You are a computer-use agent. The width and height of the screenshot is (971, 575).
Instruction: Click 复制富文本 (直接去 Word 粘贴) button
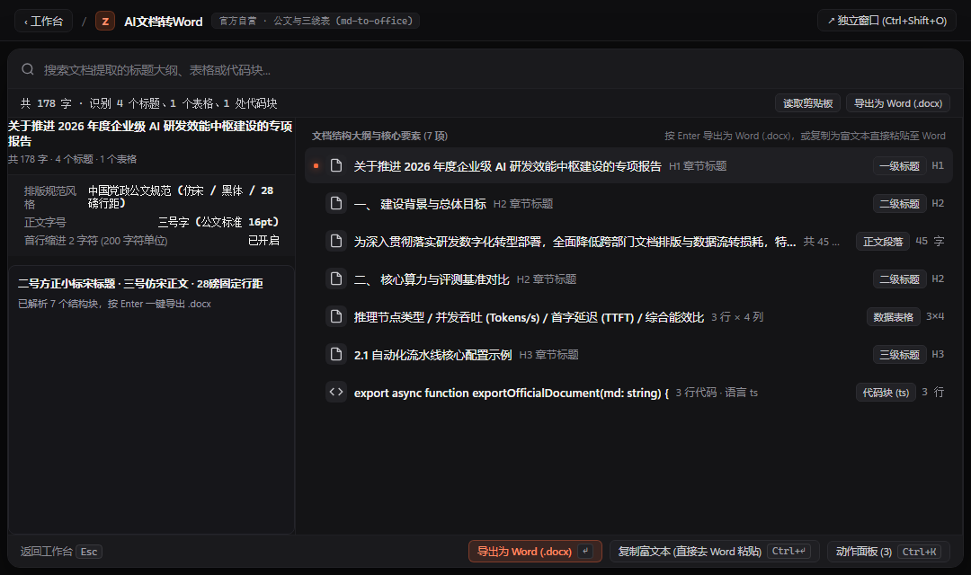[x=715, y=551]
